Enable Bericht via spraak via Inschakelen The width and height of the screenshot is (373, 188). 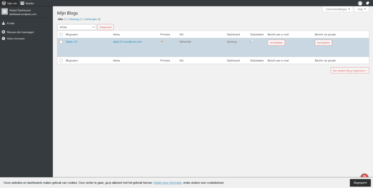323,43
